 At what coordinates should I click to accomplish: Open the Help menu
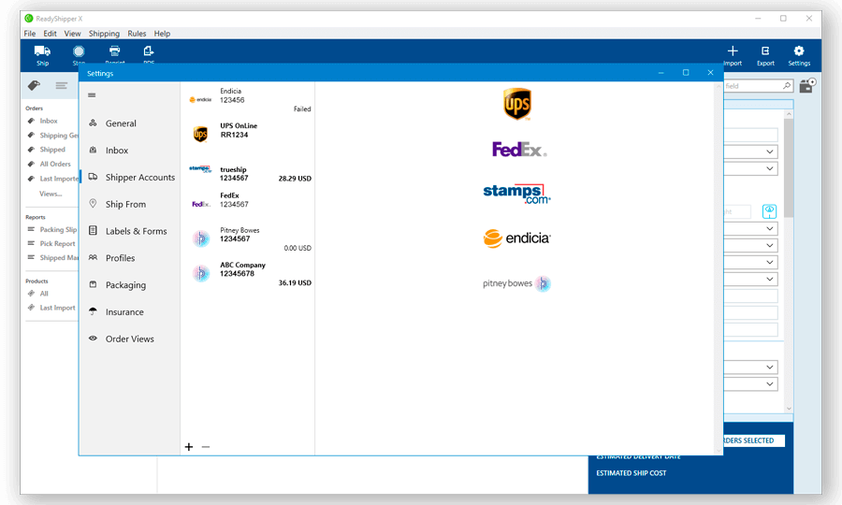[162, 34]
